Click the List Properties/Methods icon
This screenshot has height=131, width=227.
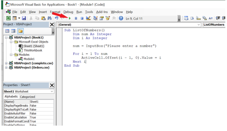coord(186,18)
